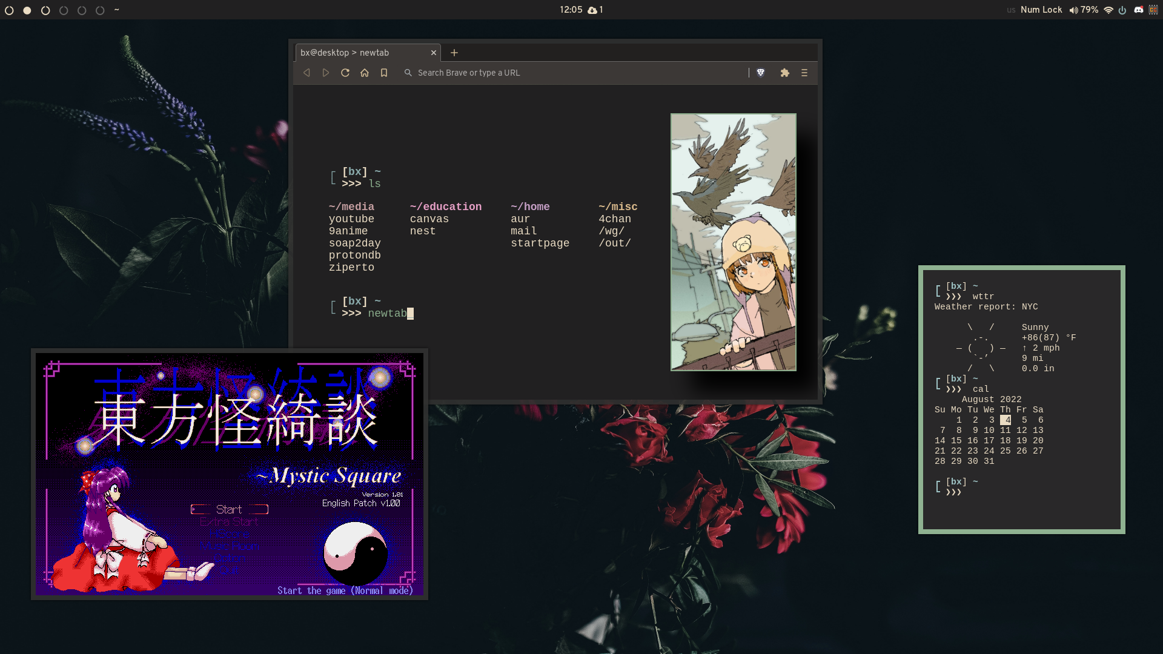
Task: Open the 4chan link
Action: coord(615,219)
